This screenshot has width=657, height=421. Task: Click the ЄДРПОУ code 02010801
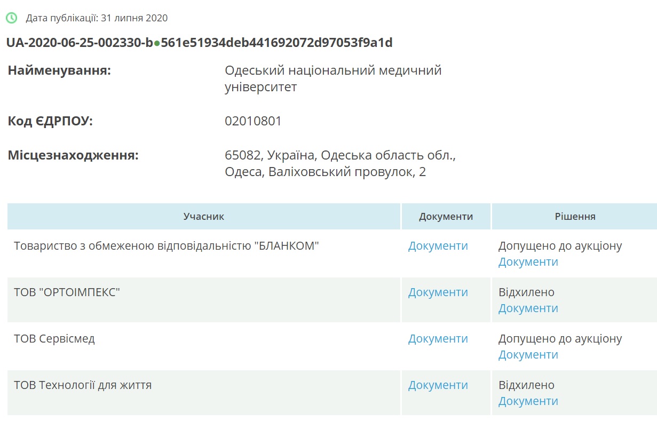tap(253, 121)
